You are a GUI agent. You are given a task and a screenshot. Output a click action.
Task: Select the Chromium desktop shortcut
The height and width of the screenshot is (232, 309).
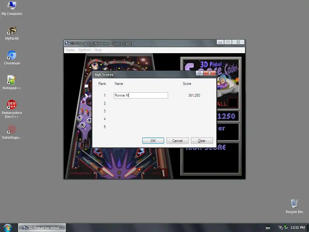pyautogui.click(x=12, y=58)
